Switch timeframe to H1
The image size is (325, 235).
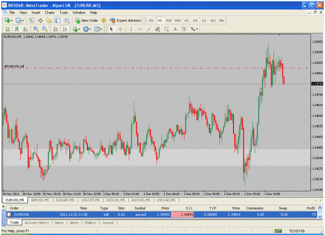pos(186,21)
